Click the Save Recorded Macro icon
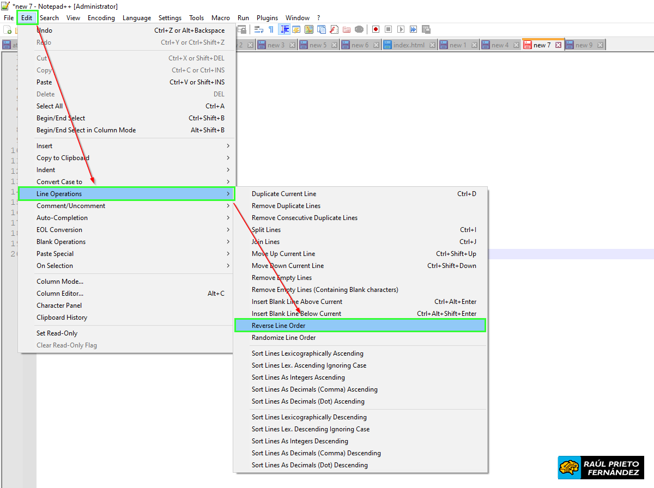Image resolution: width=654 pixels, height=488 pixels. 426,29
